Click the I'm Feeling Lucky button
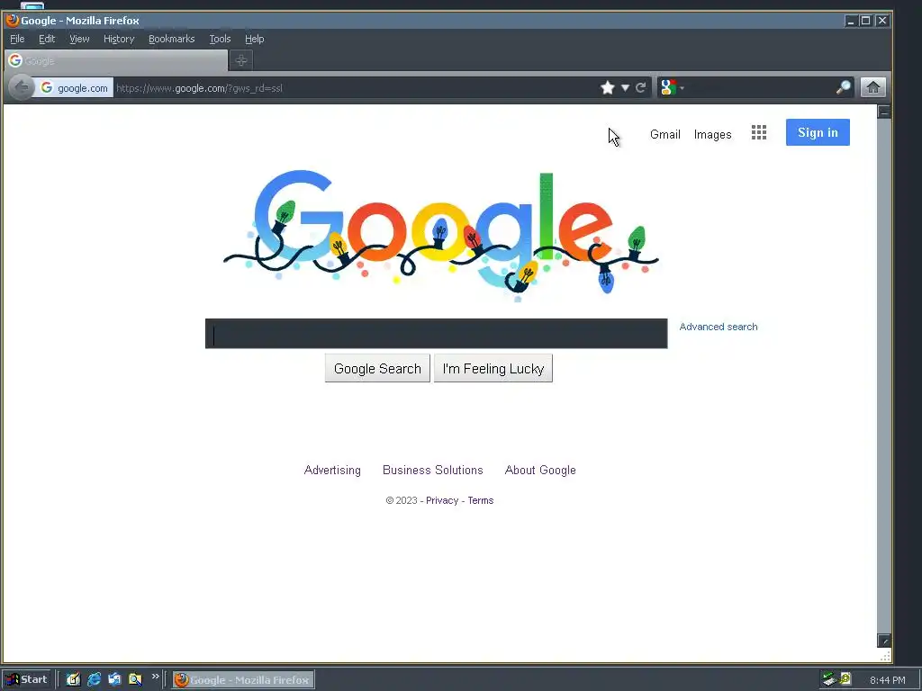922x691 pixels. coord(493,368)
